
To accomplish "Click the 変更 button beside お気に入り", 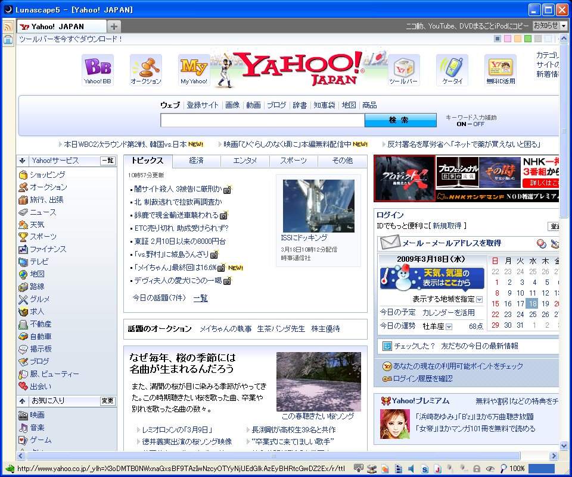I will [x=108, y=401].
